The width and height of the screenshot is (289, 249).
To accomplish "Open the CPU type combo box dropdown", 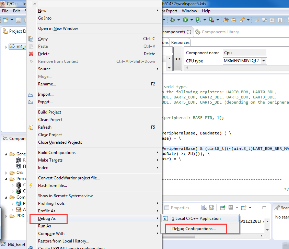I will (x=264, y=61).
